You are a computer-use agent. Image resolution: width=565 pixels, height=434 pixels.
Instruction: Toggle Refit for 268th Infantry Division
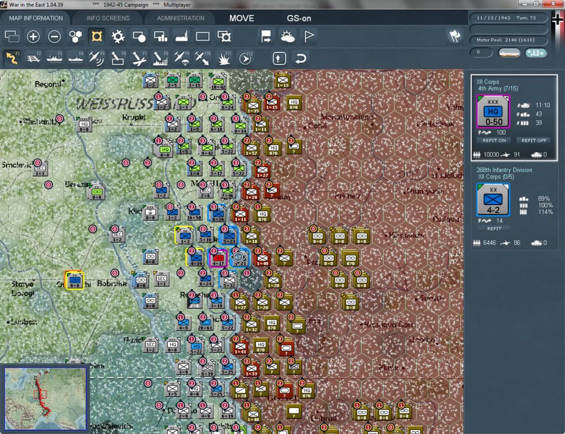494,229
